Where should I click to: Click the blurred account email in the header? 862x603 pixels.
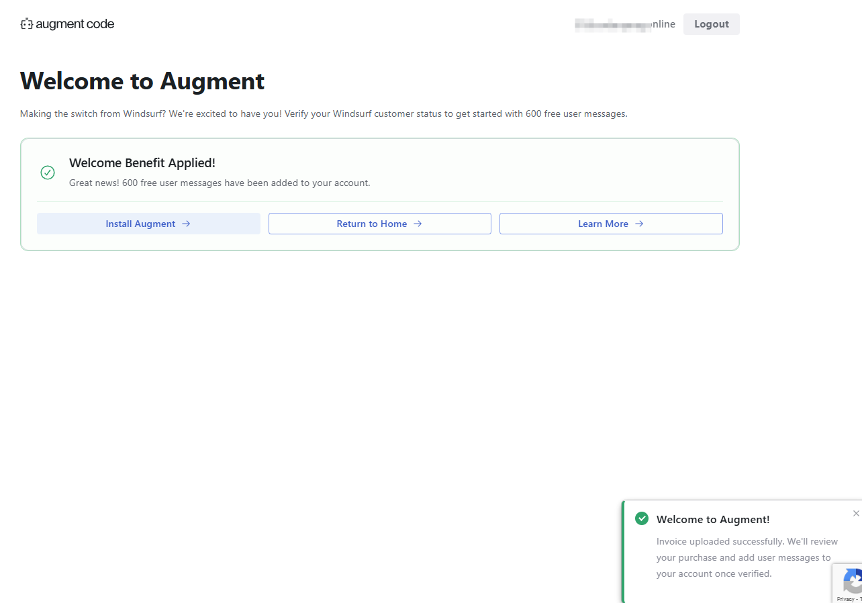625,24
